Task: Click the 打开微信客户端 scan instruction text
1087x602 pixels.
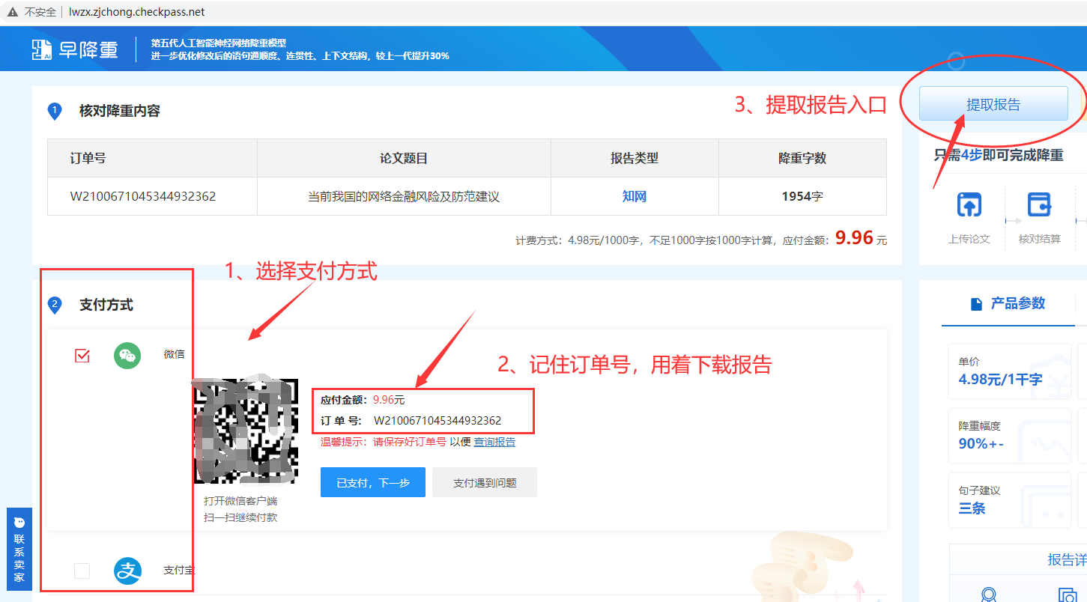Action: click(240, 501)
